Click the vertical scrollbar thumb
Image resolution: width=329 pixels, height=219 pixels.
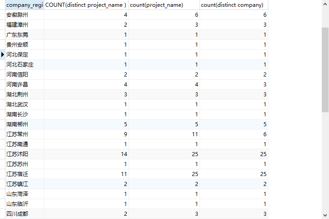[x=325, y=70]
